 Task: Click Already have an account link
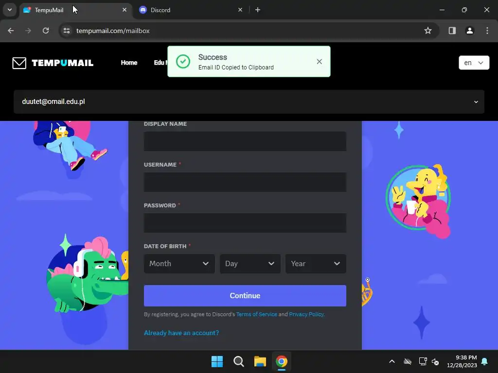click(181, 333)
